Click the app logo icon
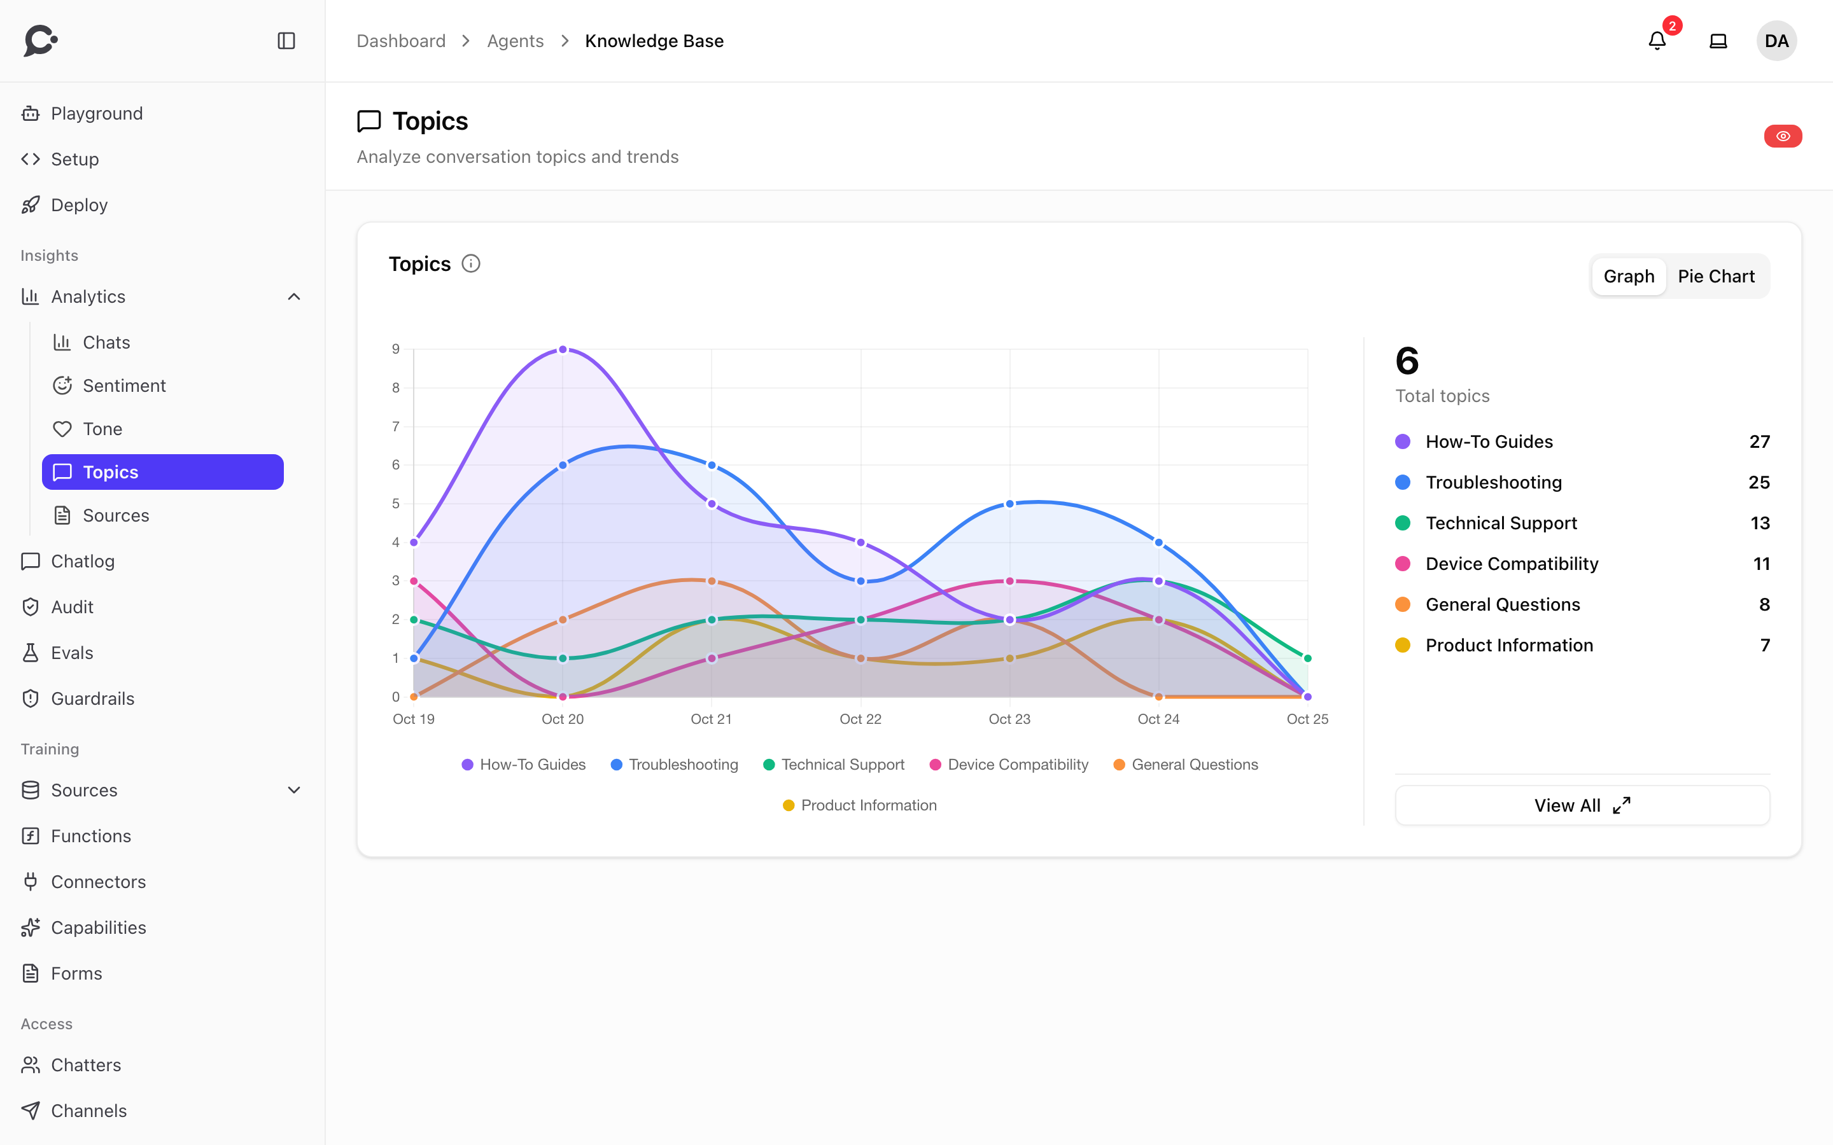The image size is (1833, 1145). coord(41,41)
